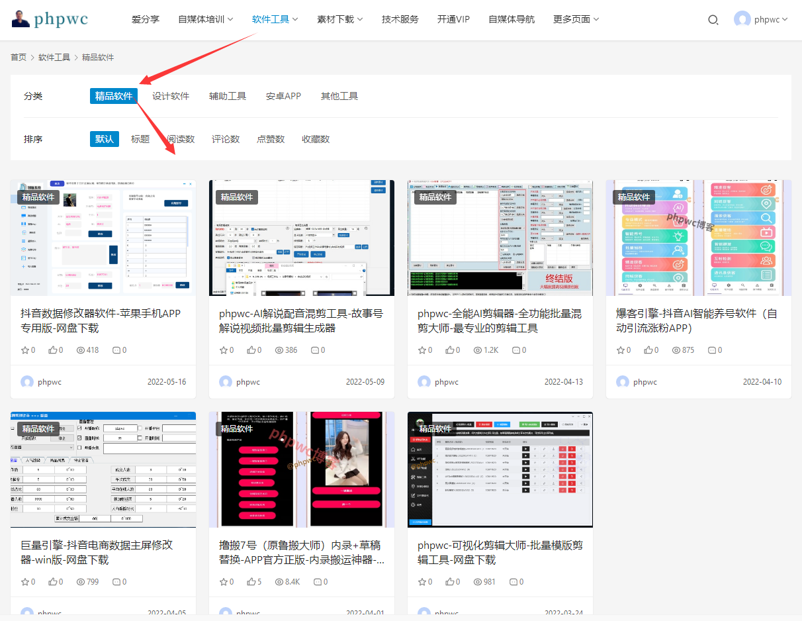Star the 爆客引擎 post
Viewport: 802px width, 621px height.
[621, 350]
